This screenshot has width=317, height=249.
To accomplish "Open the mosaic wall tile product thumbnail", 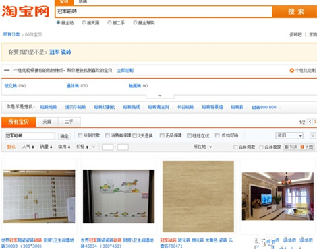I will pos(39,197).
